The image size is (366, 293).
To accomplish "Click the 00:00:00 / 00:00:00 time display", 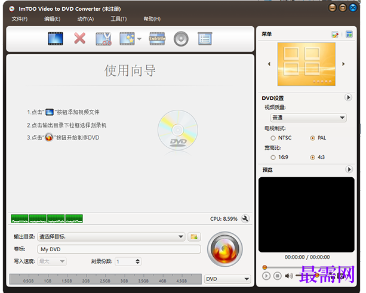I will (x=307, y=257).
